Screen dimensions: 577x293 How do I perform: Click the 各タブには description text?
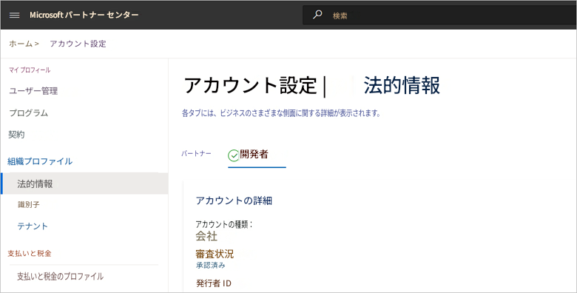tap(281, 113)
